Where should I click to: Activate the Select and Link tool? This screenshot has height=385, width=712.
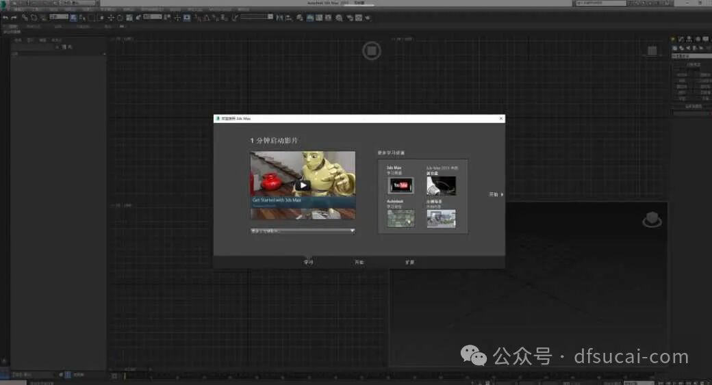(25, 18)
